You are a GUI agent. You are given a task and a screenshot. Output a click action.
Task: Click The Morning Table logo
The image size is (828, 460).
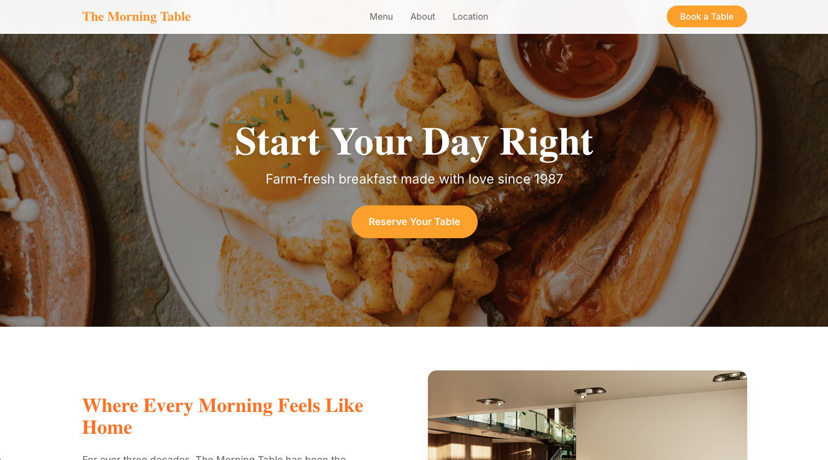pyautogui.click(x=137, y=16)
